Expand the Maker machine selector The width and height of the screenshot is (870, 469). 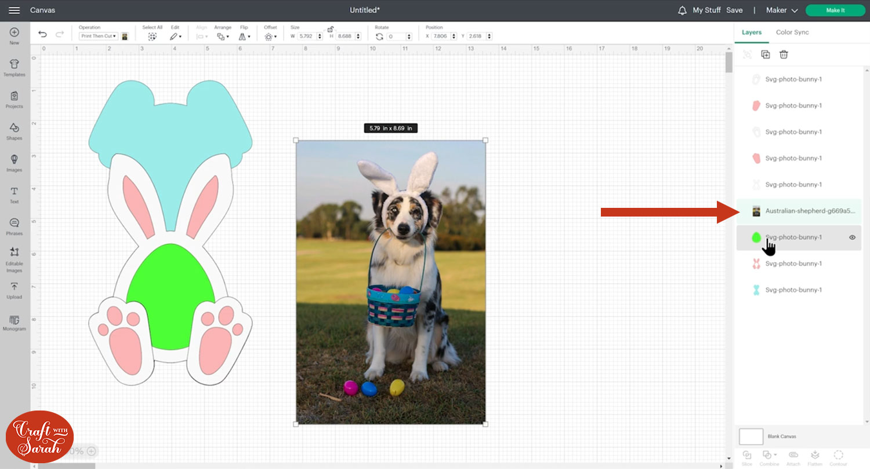[x=782, y=10]
